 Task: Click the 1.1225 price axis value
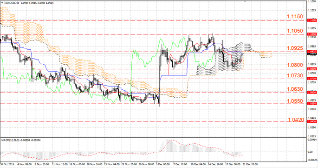click(x=312, y=10)
